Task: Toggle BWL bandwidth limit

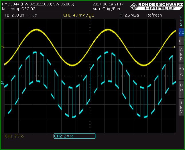Action: [181, 90]
